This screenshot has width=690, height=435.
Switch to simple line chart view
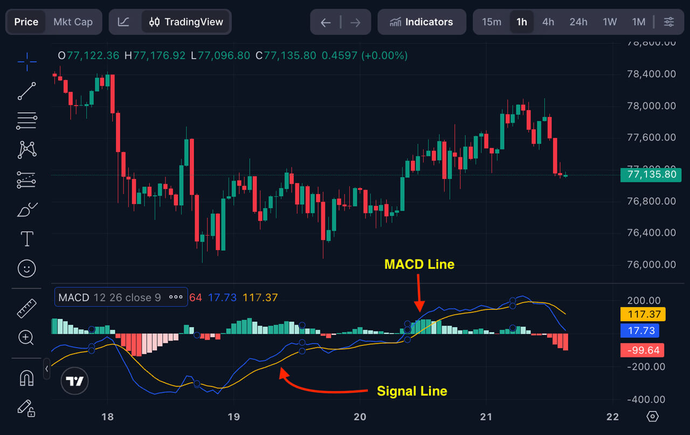pos(124,22)
